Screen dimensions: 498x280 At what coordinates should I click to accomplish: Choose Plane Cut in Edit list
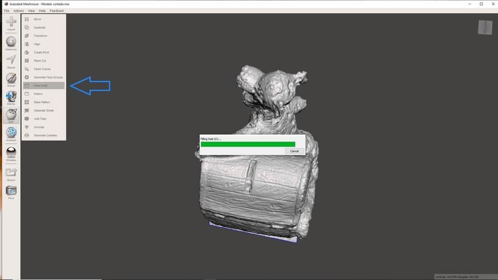(44, 61)
